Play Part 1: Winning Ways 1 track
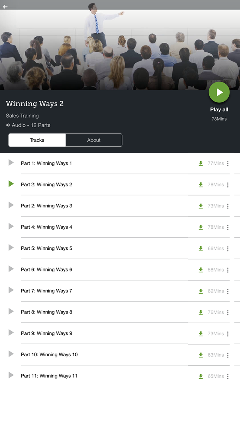This screenshot has width=240, height=426. (x=11, y=162)
